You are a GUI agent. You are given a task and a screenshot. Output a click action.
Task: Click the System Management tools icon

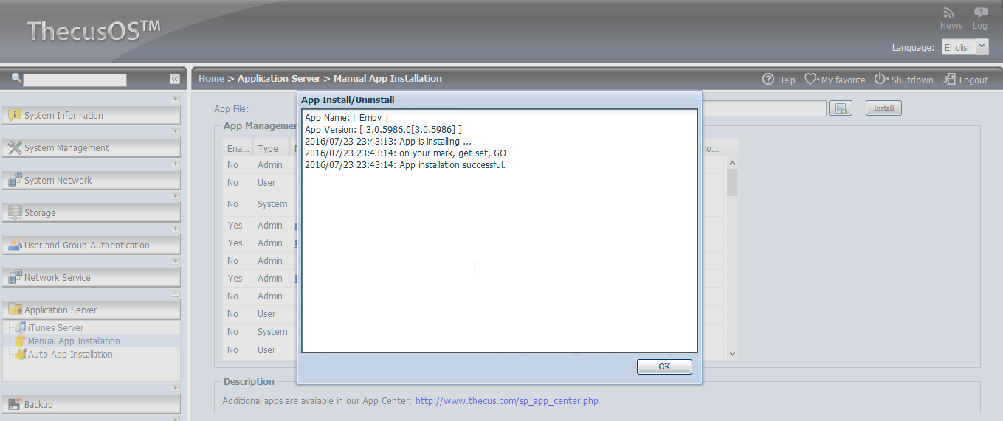point(15,147)
